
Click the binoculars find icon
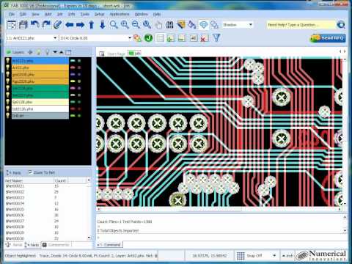click(169, 25)
